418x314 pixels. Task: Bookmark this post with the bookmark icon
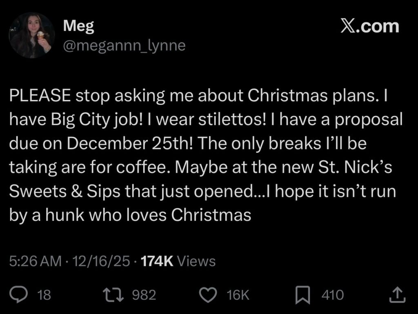[302, 295]
